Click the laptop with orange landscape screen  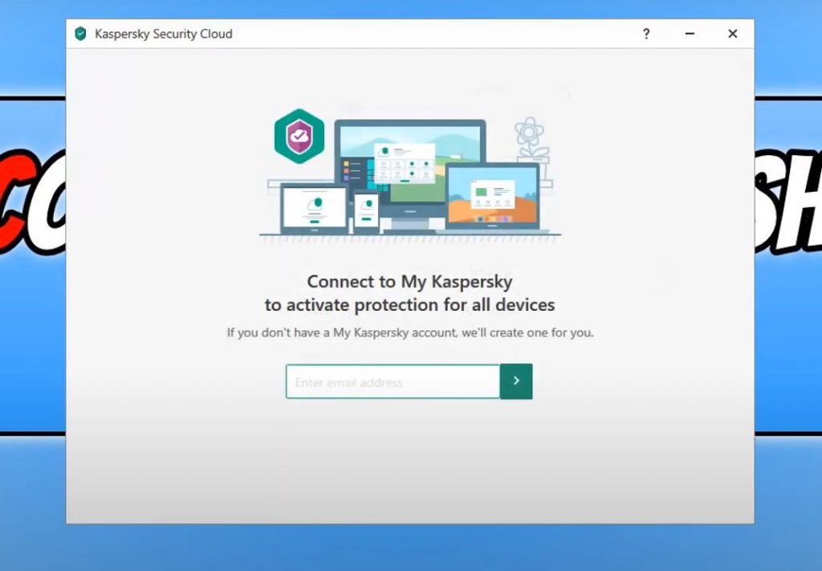(x=492, y=197)
